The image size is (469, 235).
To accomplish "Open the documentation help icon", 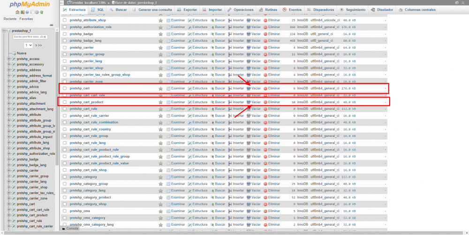I will pyautogui.click(x=27, y=12).
